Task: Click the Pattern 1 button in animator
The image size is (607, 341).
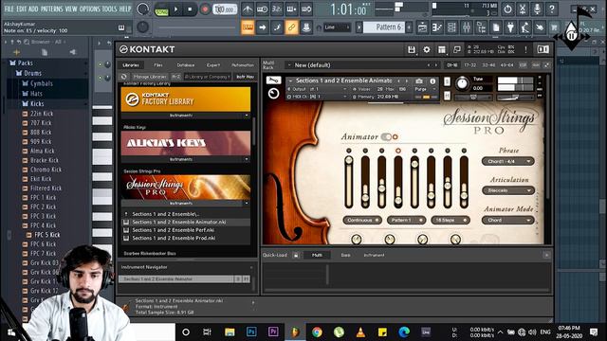Action: [x=406, y=220]
